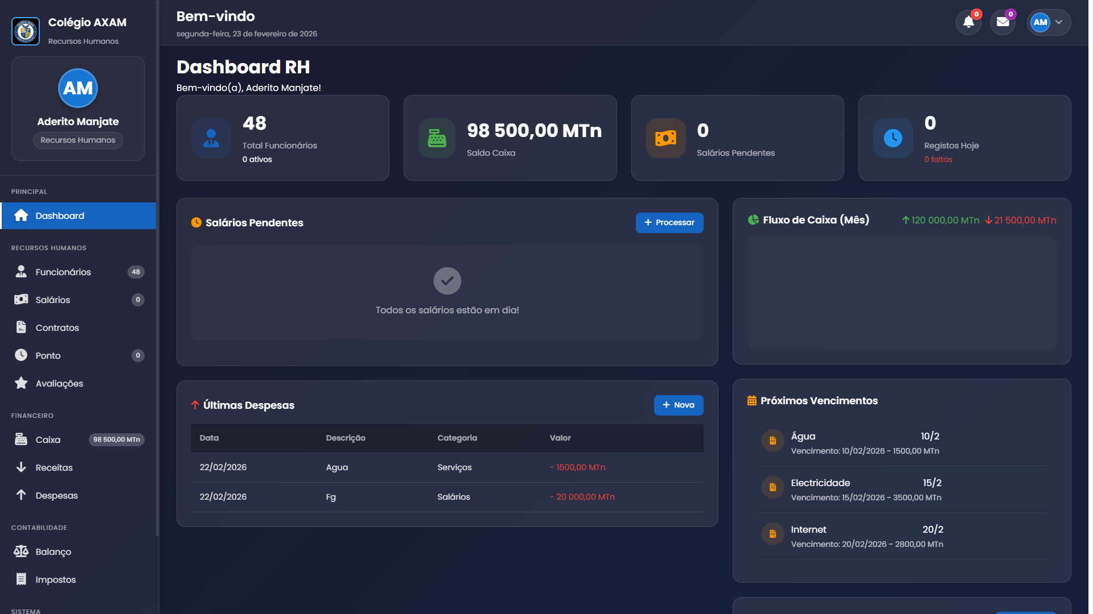Open the Balanço accounting page

point(53,551)
